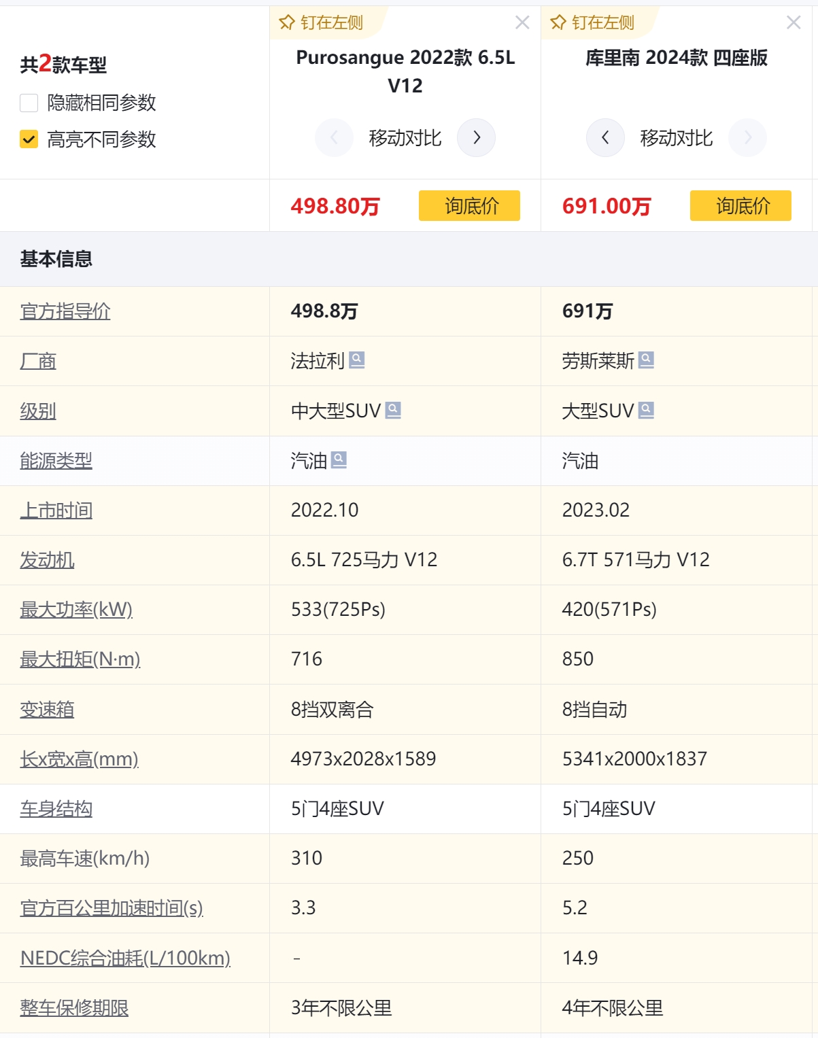Remove Purosangue 2022款 from comparison
This screenshot has height=1038, width=818.
click(x=522, y=22)
